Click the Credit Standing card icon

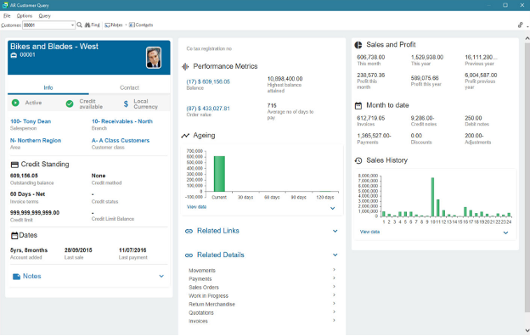[x=14, y=165]
